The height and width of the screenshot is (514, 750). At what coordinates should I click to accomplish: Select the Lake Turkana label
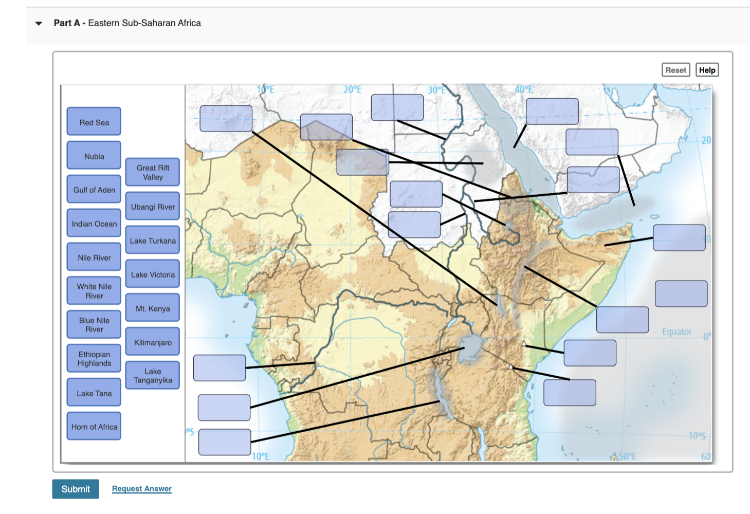[x=152, y=240]
